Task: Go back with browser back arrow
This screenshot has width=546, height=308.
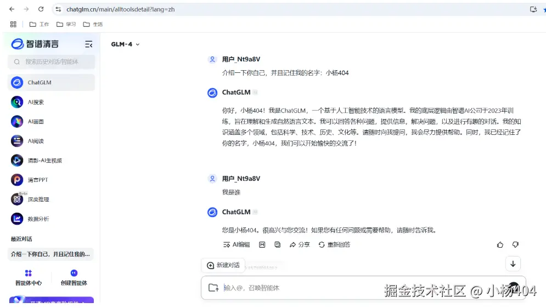Action: 12,9
